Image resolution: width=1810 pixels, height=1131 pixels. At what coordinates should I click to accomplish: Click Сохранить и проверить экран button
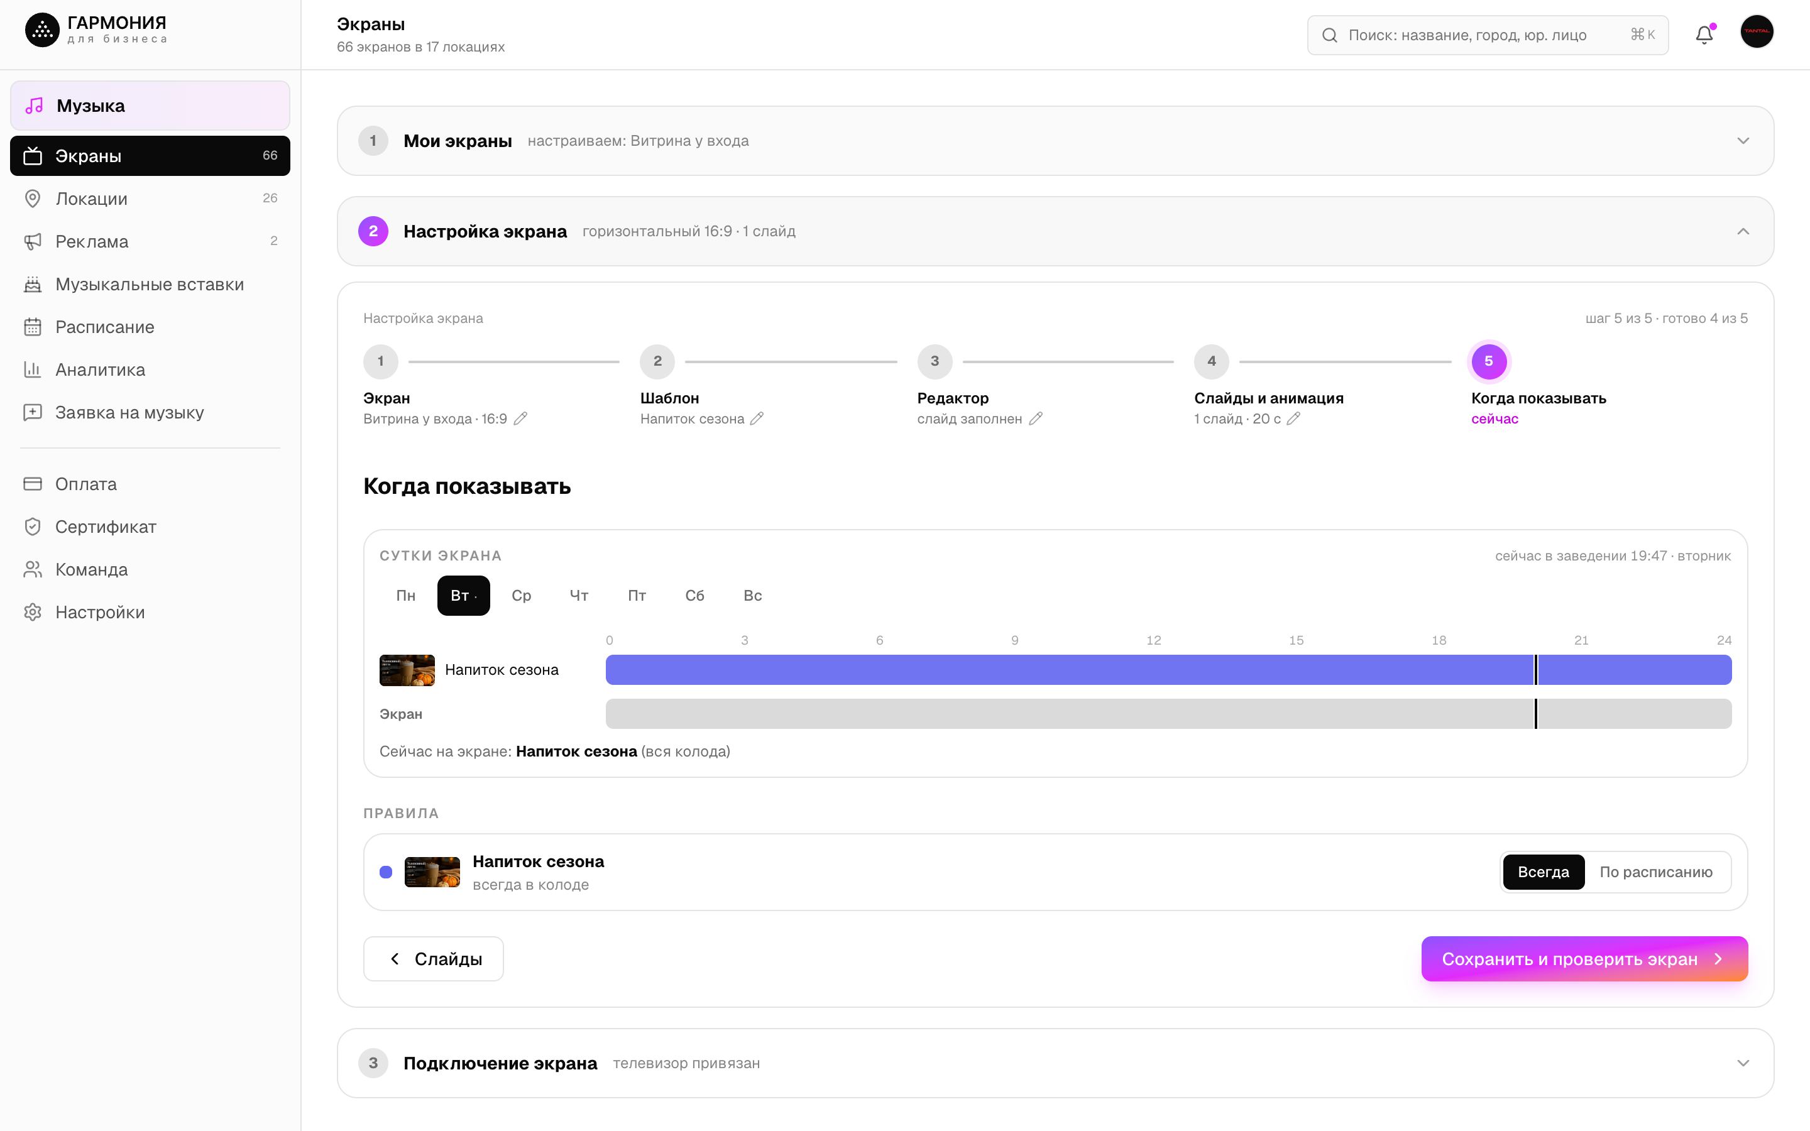(1584, 958)
